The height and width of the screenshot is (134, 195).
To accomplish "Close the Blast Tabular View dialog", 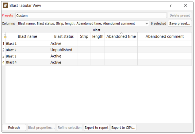I will (x=185, y=6).
